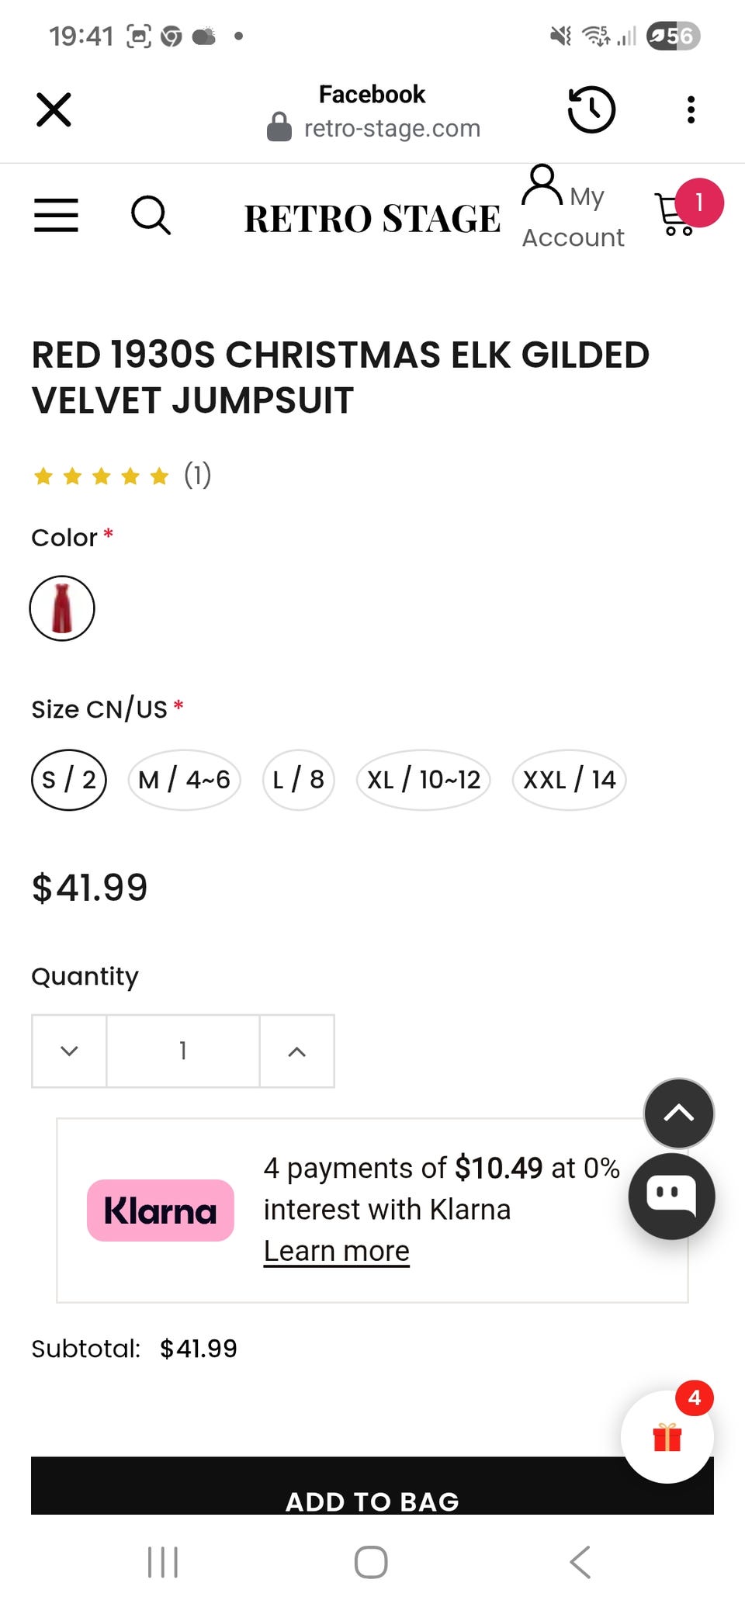Open the three-dot browser options menu
Viewport: 745px width, 1614px height.
tap(691, 109)
